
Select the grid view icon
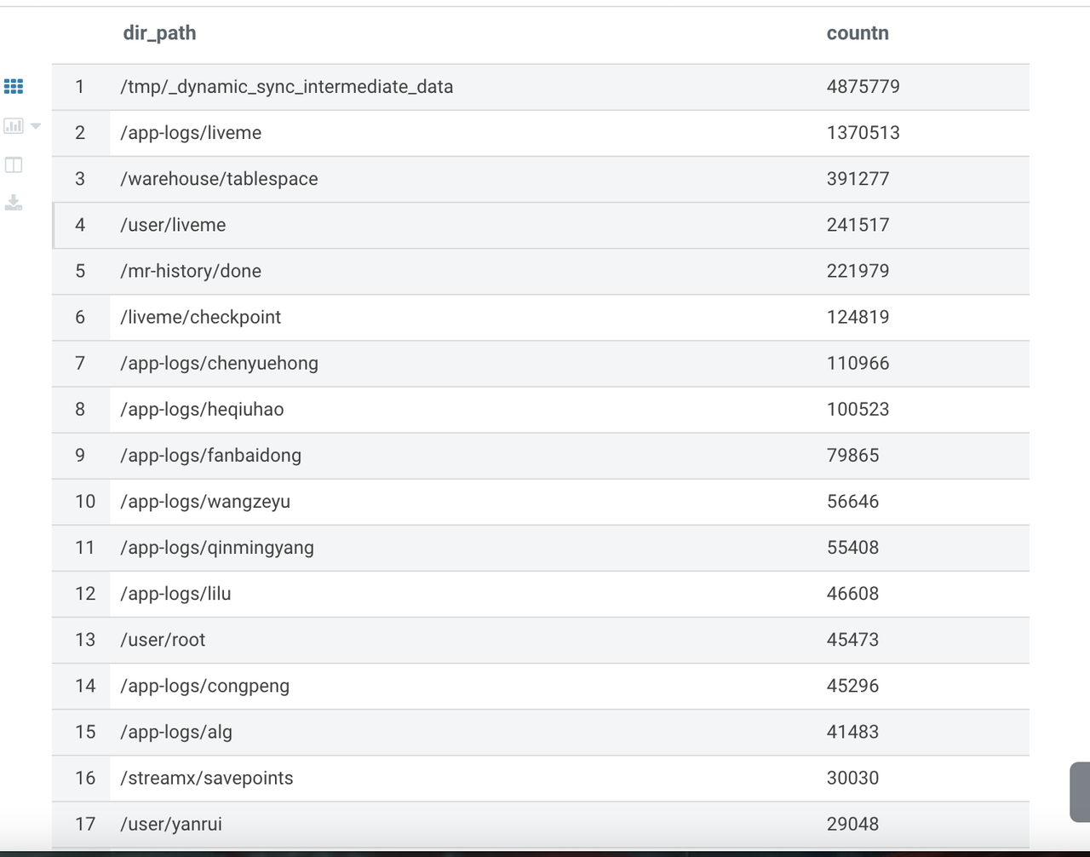[x=13, y=86]
